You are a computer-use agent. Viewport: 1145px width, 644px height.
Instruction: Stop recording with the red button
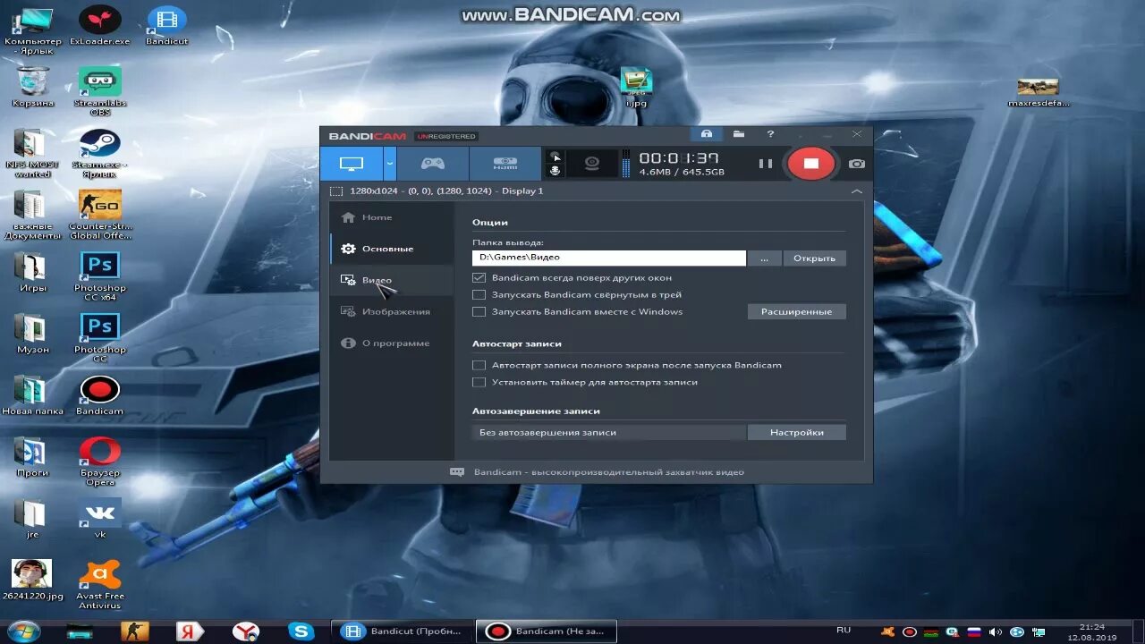pyautogui.click(x=810, y=164)
